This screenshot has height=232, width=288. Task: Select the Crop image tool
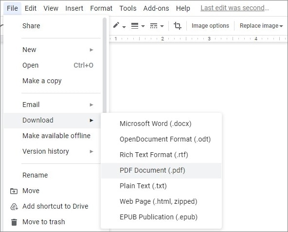[x=178, y=26]
